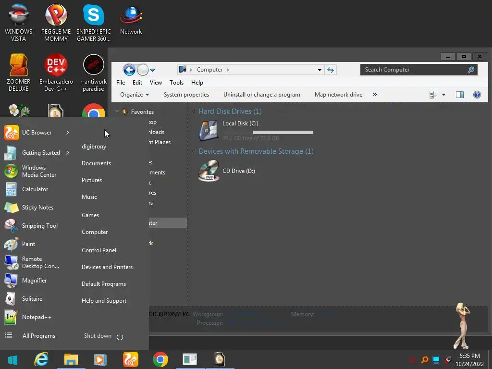492x369 pixels.
Task: Click Uninstall or change a program
Action: (x=262, y=95)
